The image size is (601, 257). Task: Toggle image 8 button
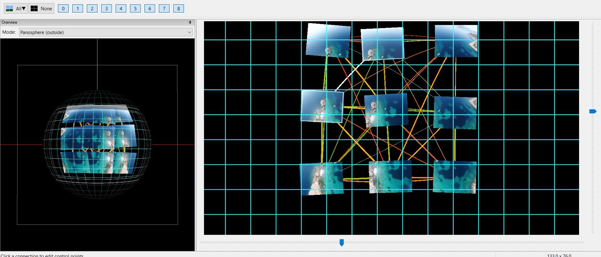(179, 8)
